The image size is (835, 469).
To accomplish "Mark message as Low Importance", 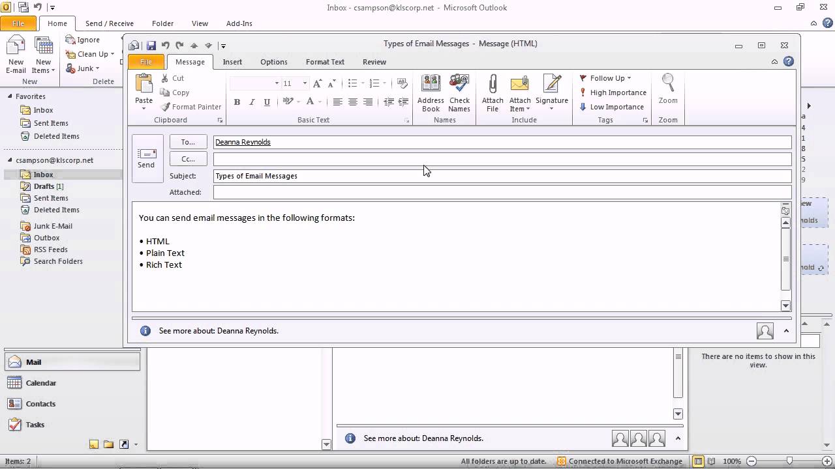I will [x=611, y=107].
